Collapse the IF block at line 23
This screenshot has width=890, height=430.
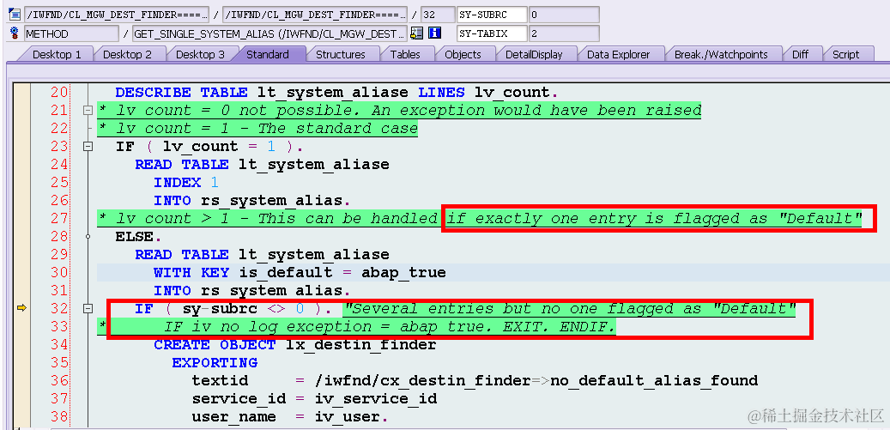[88, 147]
